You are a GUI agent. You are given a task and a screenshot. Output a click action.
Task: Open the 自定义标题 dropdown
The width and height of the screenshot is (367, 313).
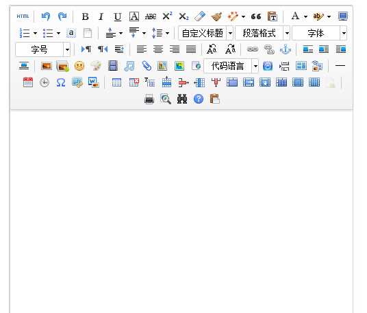[205, 33]
